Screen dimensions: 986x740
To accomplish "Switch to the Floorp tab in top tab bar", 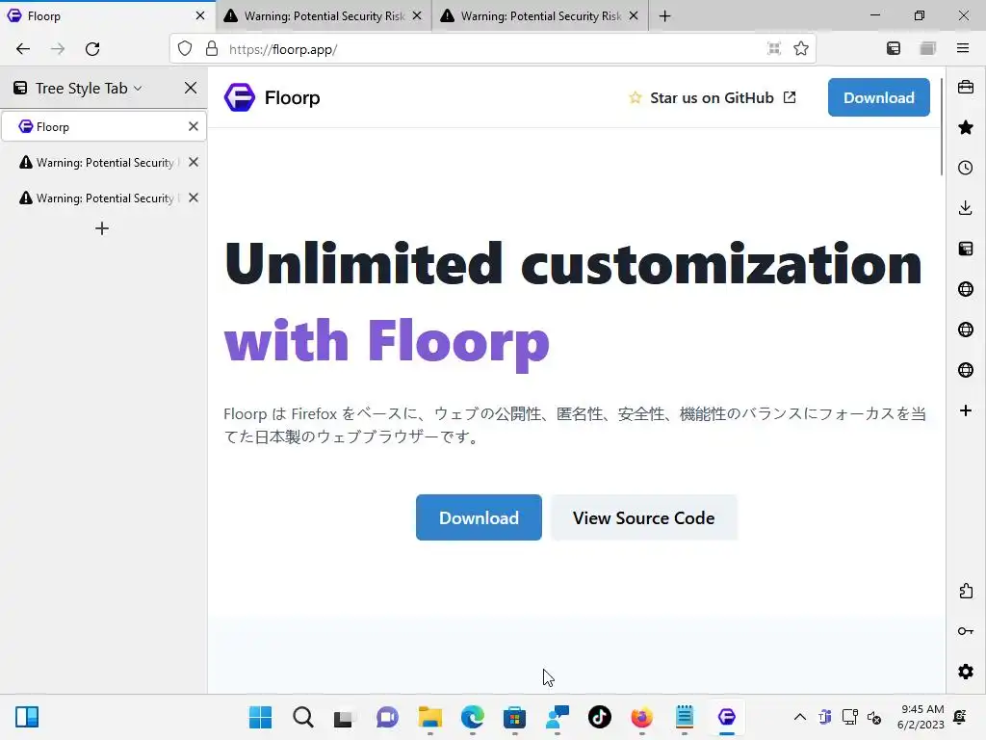I will pyautogui.click(x=108, y=15).
